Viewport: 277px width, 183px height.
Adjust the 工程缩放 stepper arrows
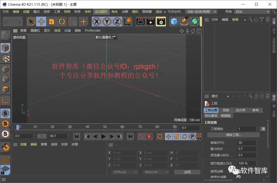pyautogui.click(x=257, y=129)
